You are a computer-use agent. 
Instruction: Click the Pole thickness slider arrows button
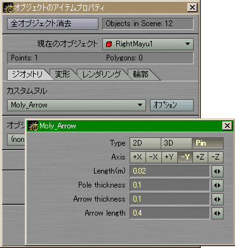(217, 185)
